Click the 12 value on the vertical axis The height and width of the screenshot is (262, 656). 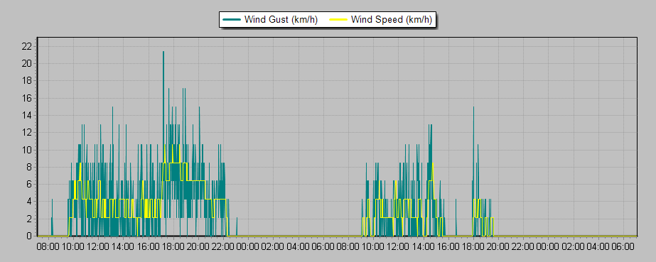click(27, 133)
